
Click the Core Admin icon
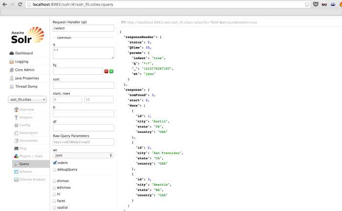point(12,70)
